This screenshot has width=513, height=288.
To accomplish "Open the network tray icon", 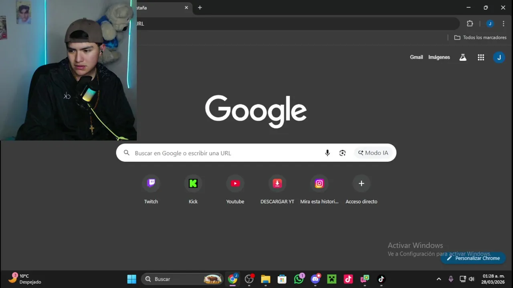I will [x=463, y=279].
